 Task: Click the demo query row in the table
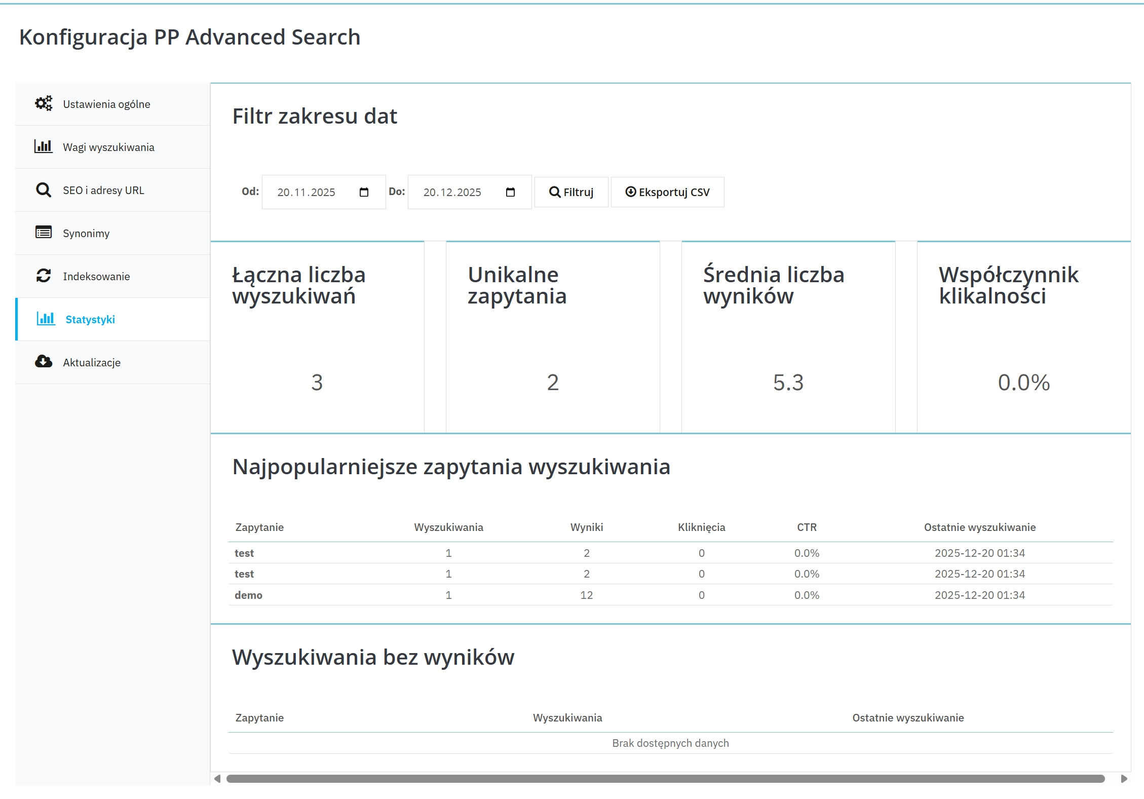(x=248, y=595)
